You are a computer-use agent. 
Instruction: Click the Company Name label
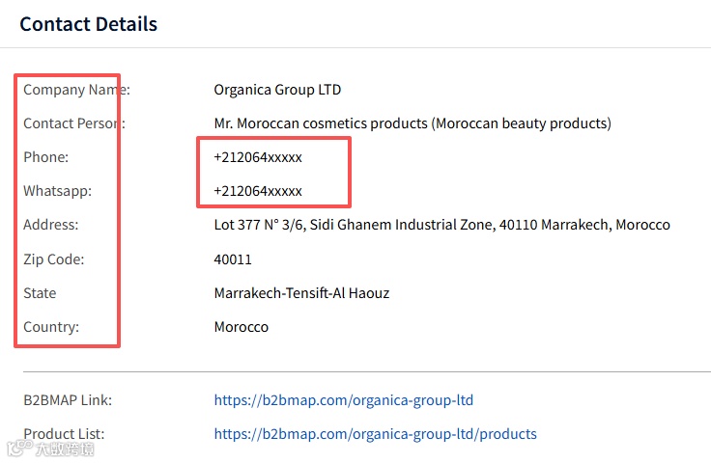(x=76, y=90)
